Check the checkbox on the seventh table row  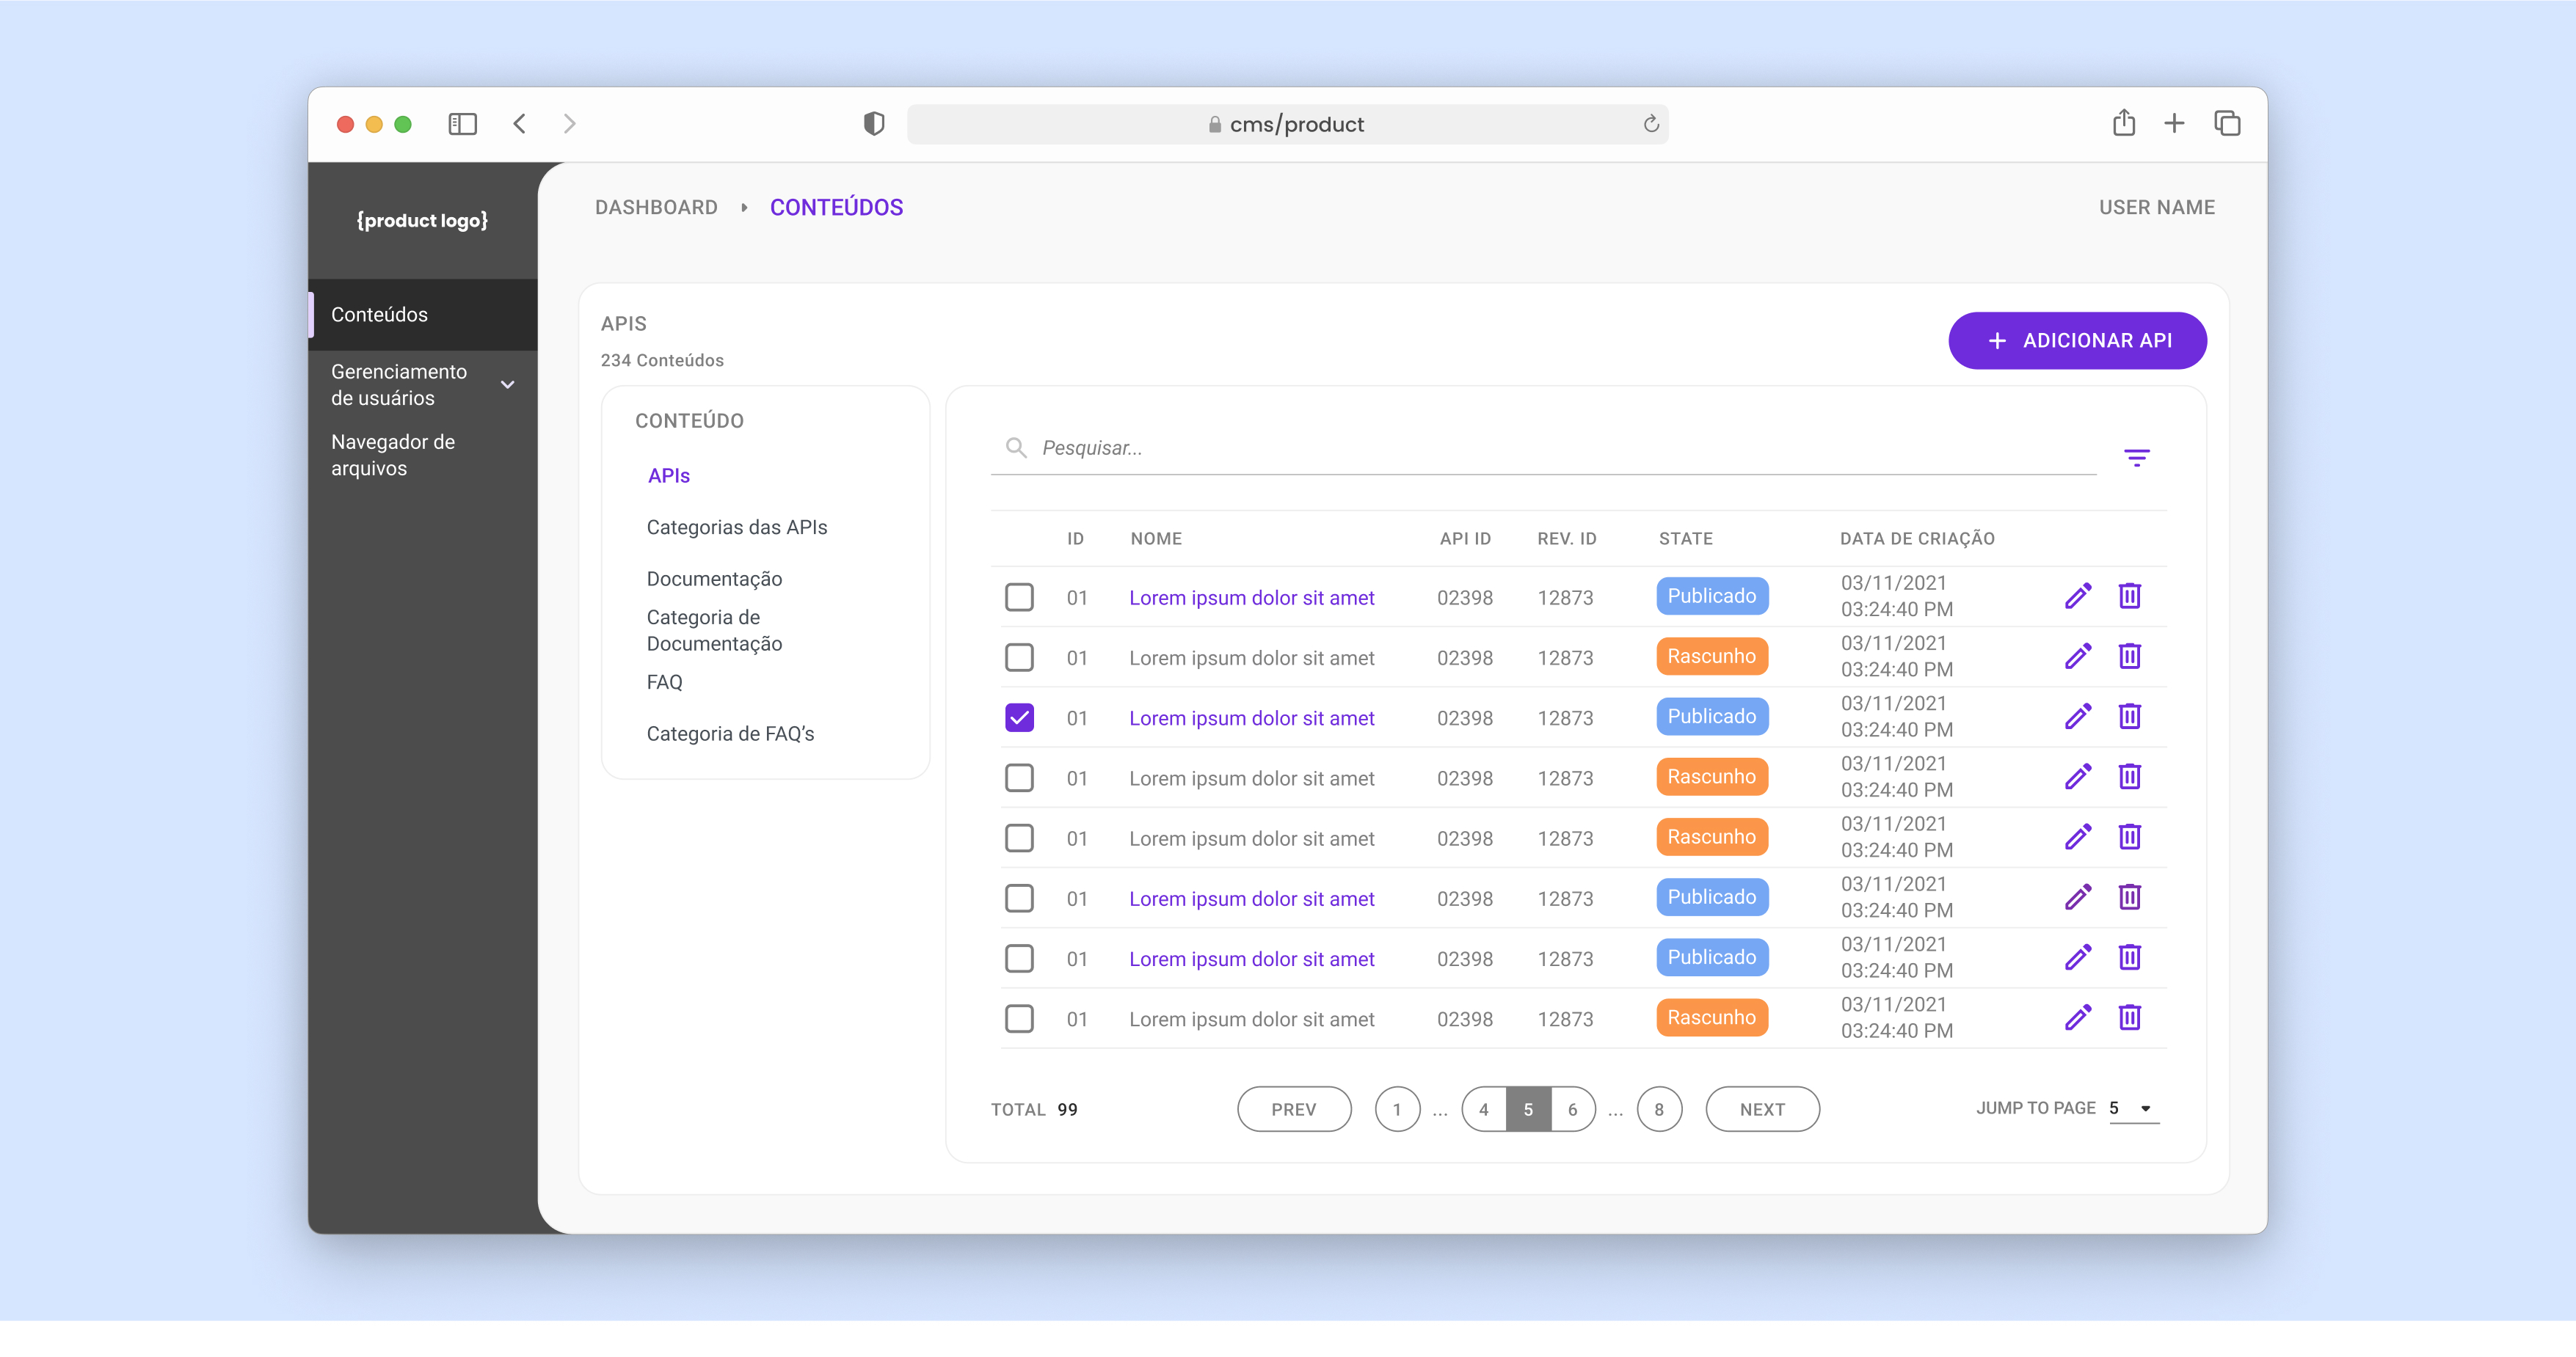[1019, 958]
